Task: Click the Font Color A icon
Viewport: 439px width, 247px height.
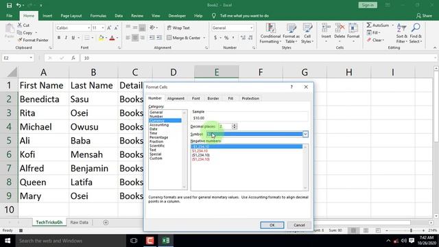Action: pos(112,38)
